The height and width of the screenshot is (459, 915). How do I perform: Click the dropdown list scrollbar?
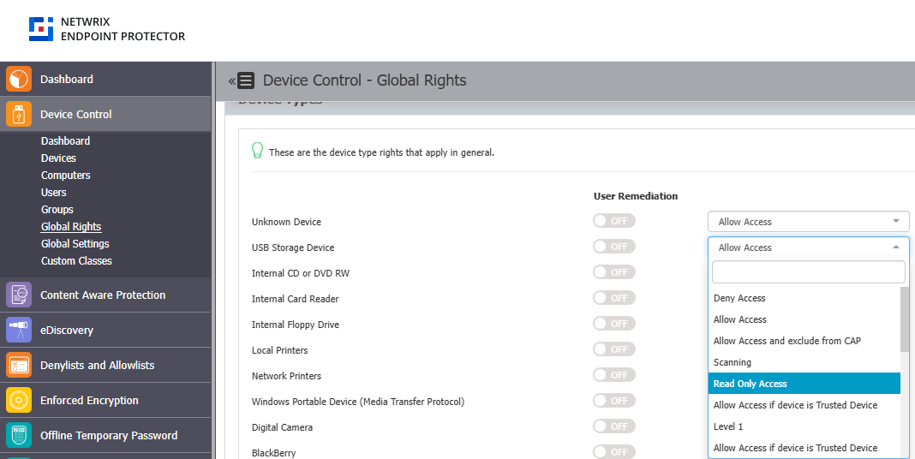pyautogui.click(x=905, y=319)
